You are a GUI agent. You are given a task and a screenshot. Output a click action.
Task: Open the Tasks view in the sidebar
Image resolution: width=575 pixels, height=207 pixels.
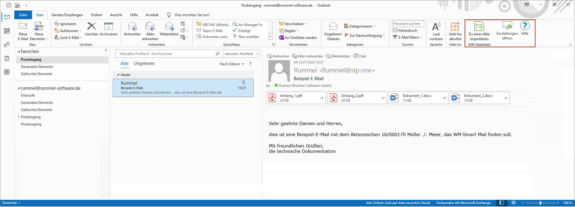[7, 59]
